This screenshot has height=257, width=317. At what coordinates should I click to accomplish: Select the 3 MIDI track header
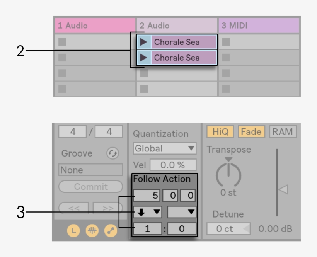tap(259, 26)
